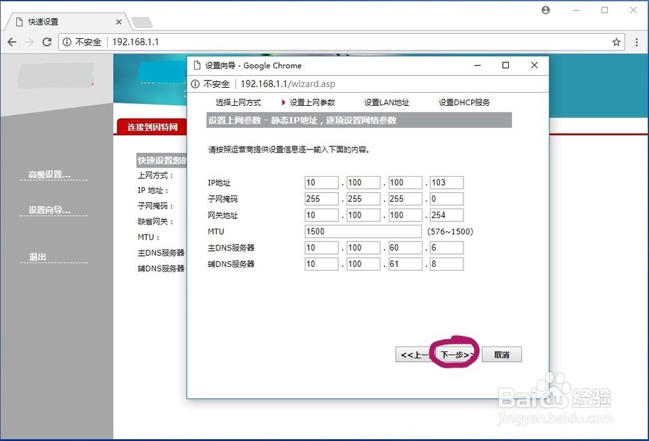The height and width of the screenshot is (441, 649).
Task: Click the 不安全 site info icon in the wizard window
Action: [194, 84]
